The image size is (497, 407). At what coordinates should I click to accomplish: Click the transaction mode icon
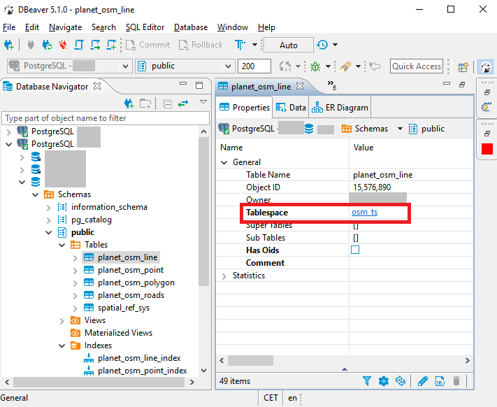(240, 45)
